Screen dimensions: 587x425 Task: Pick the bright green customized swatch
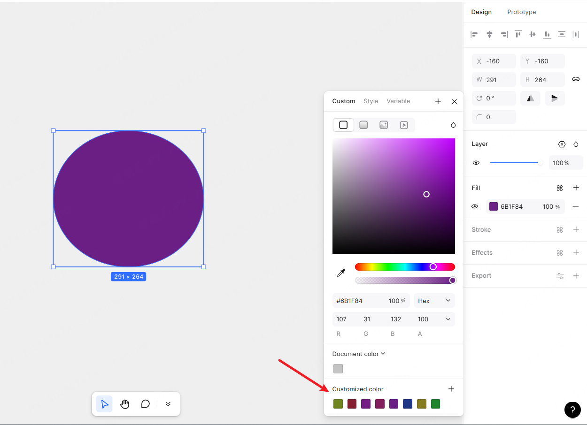(435, 404)
